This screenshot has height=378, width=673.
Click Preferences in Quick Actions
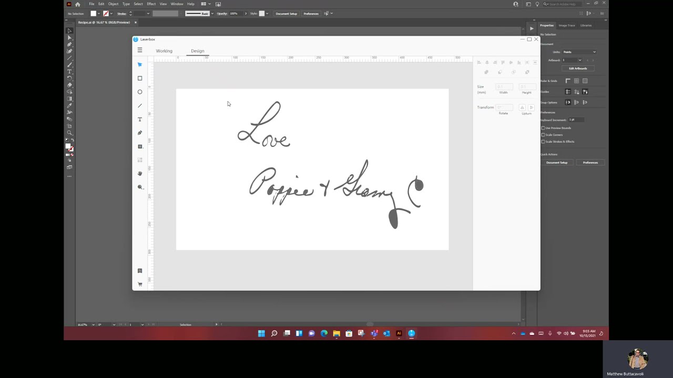590,163
